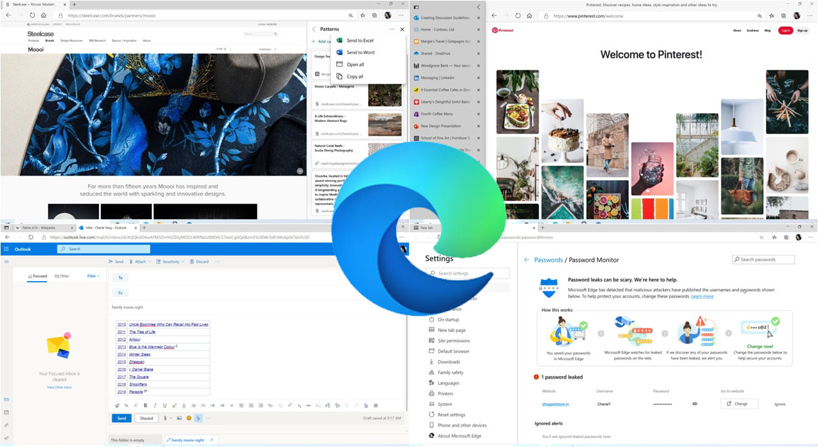The height and width of the screenshot is (447, 818).
Task: Open Settings and more in Pinterest window
Action: coord(809,15)
